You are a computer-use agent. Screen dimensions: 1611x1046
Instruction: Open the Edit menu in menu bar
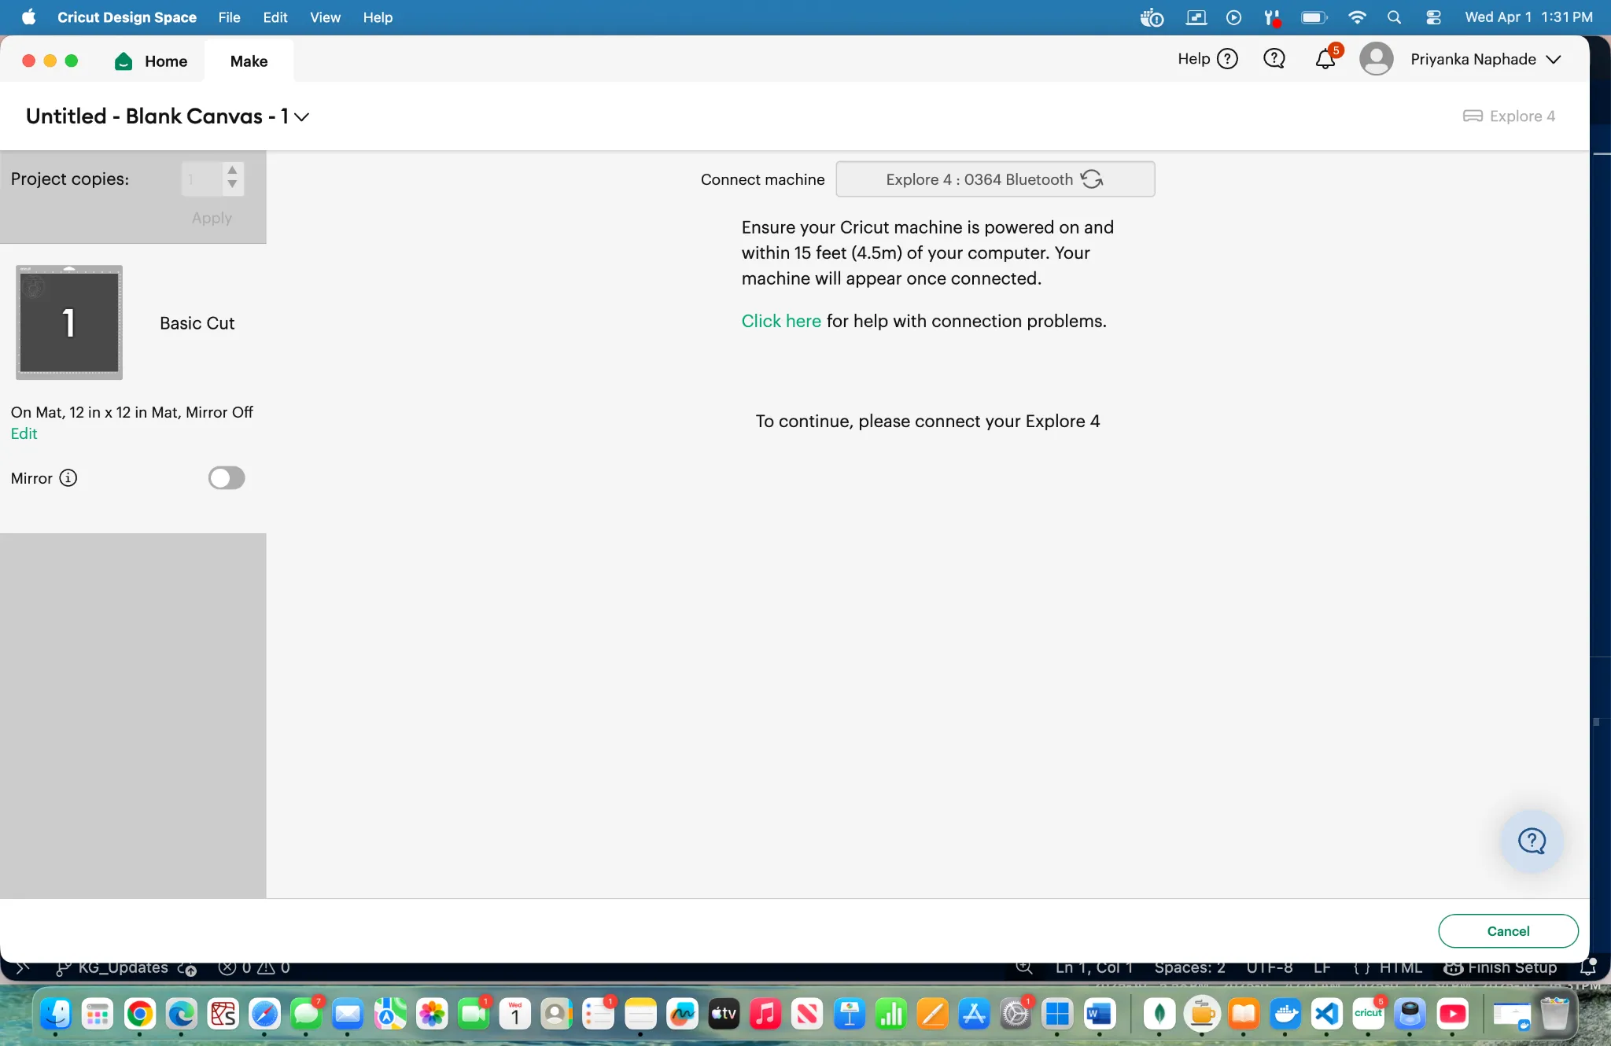click(x=275, y=17)
